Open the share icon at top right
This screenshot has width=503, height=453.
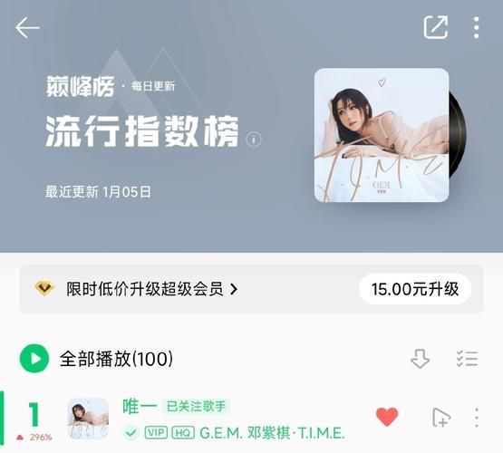pyautogui.click(x=436, y=27)
